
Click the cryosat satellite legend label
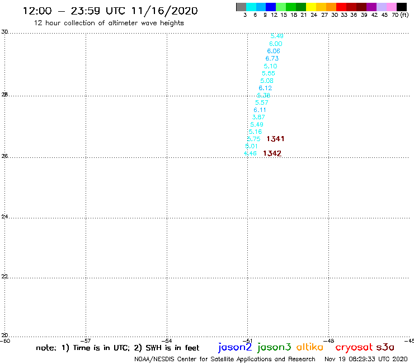354,347
